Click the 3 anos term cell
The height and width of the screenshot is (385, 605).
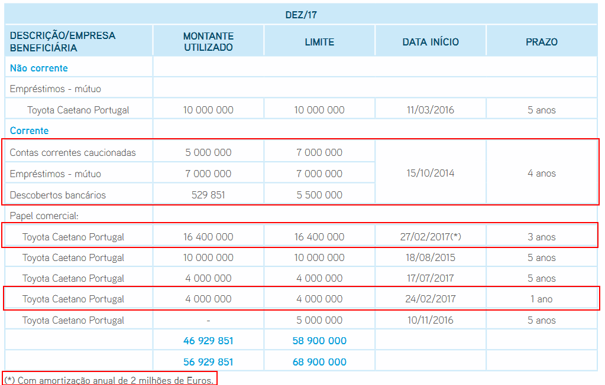point(542,237)
